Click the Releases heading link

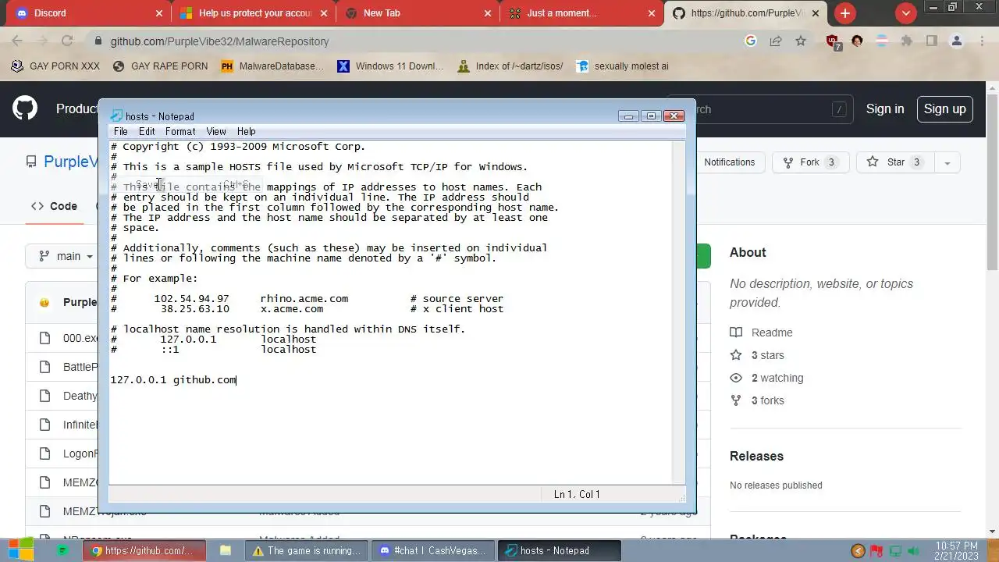click(756, 456)
